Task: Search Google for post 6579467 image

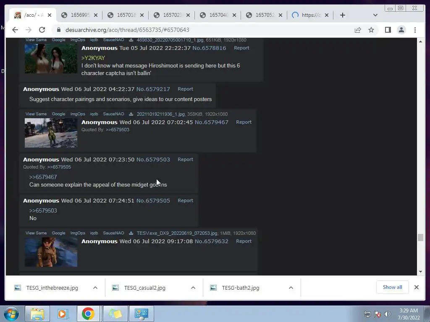Action: [x=58, y=114]
